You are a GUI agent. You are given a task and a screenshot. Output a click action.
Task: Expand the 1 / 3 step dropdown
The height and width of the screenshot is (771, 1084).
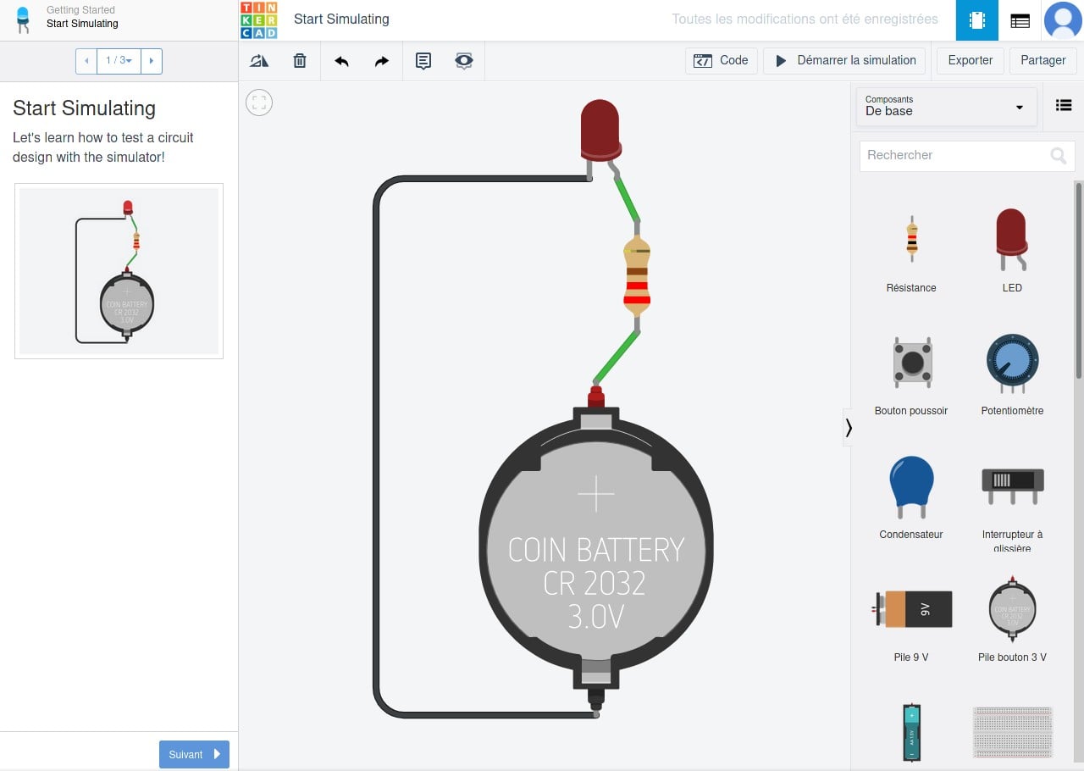click(119, 61)
